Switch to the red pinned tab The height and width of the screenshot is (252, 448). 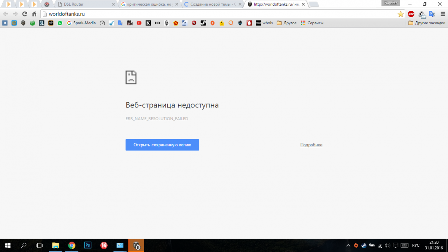tap(47, 4)
